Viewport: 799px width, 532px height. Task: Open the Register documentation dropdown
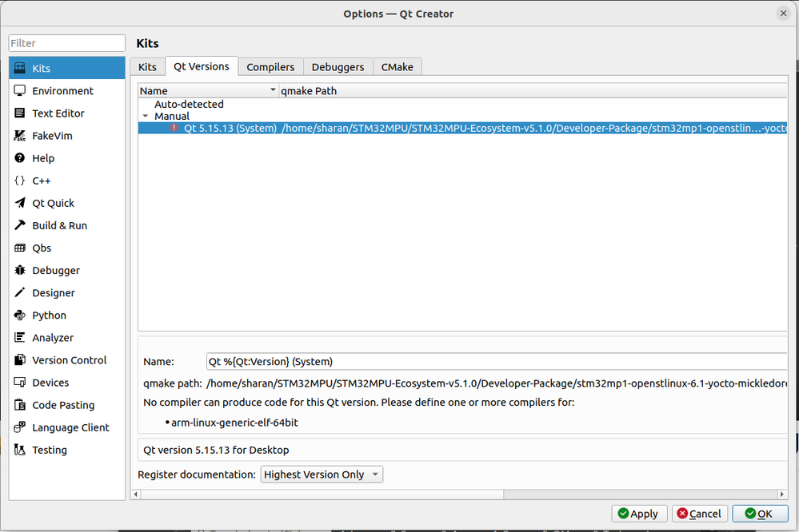point(322,474)
